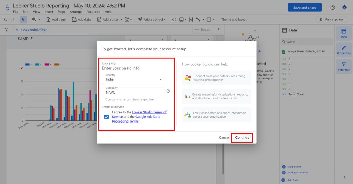Open the Properties panel pencil icon
This screenshot has width=353, height=184.
coord(343,50)
